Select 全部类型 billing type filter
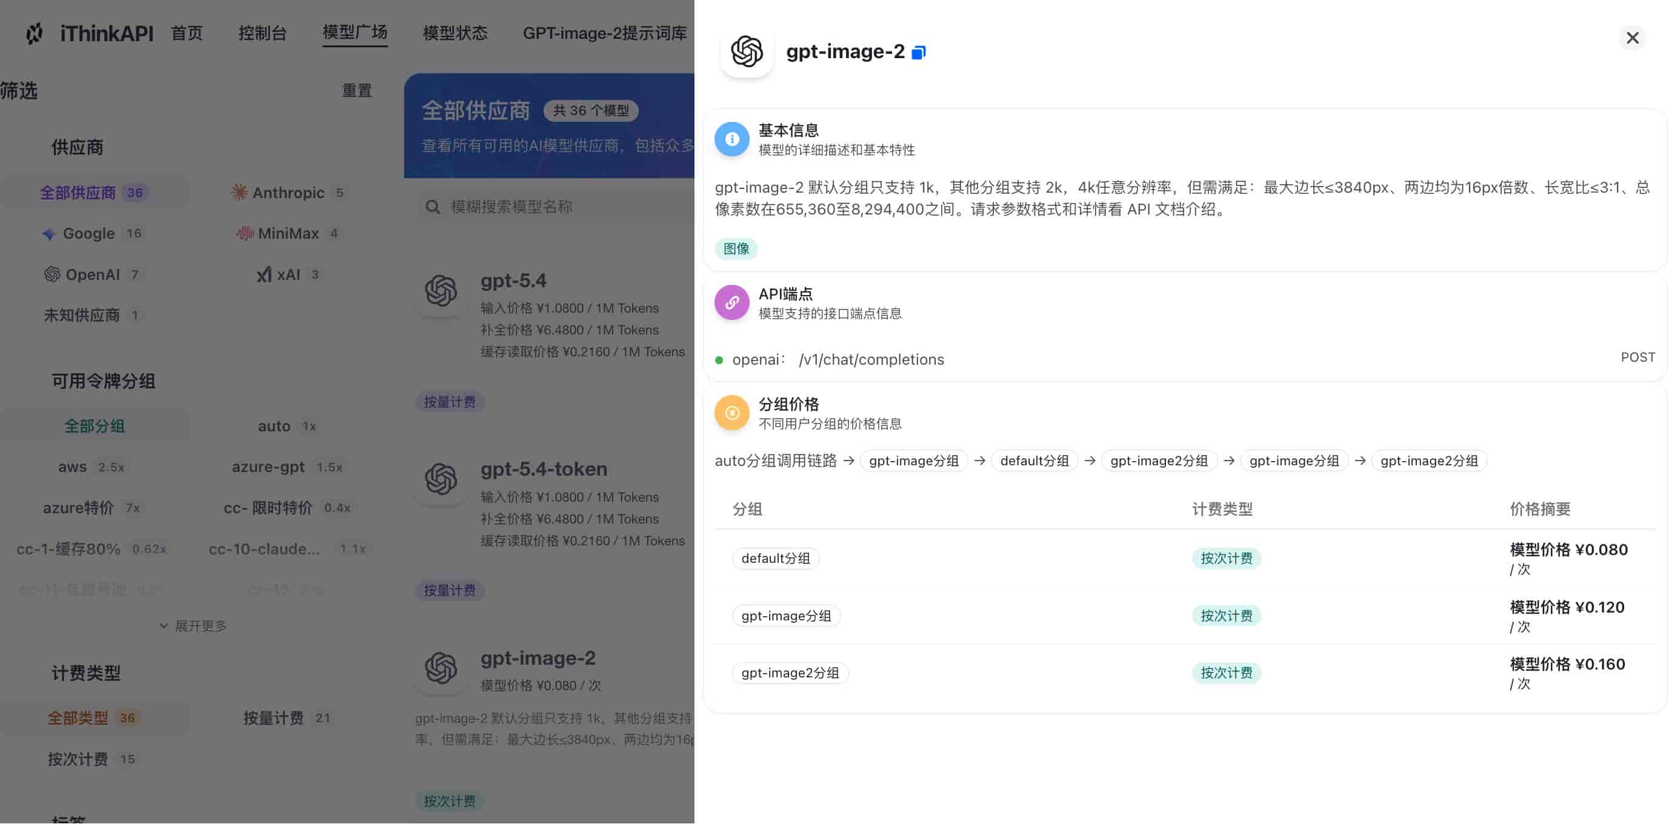 click(x=95, y=718)
